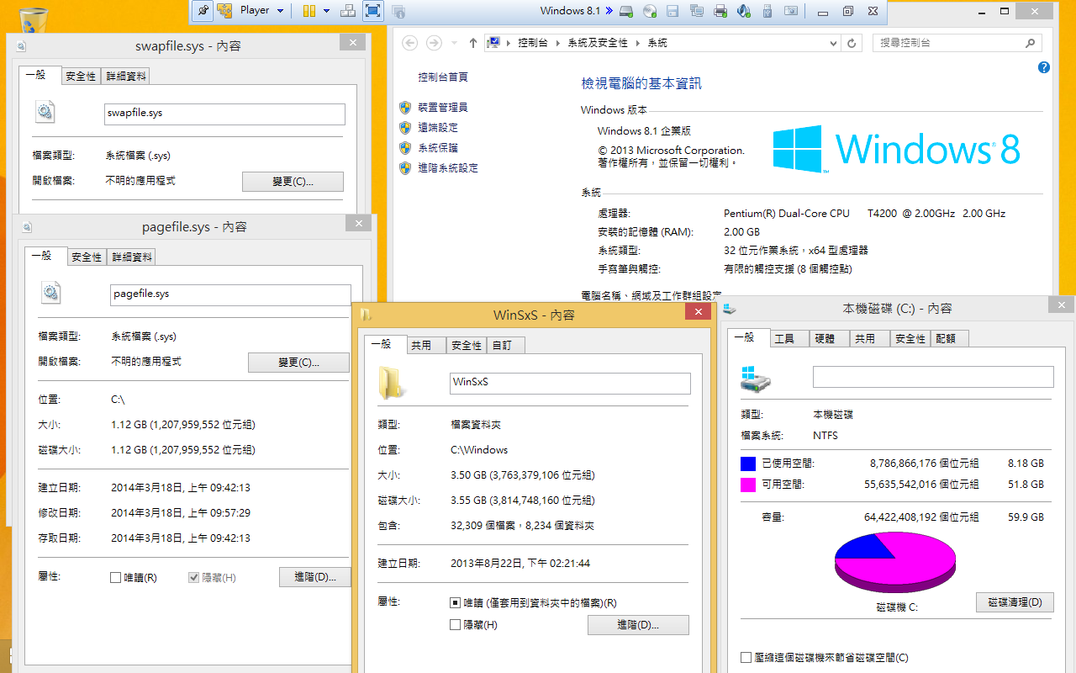Click the VMware Player logo icon
This screenshot has height=673, width=1076.
pos(224,11)
